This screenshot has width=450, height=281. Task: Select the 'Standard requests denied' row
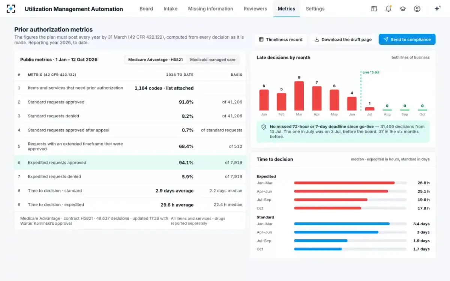pyautogui.click(x=130, y=116)
